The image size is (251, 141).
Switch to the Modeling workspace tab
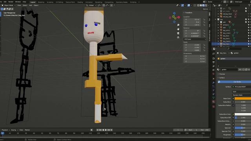(x=41, y=2)
